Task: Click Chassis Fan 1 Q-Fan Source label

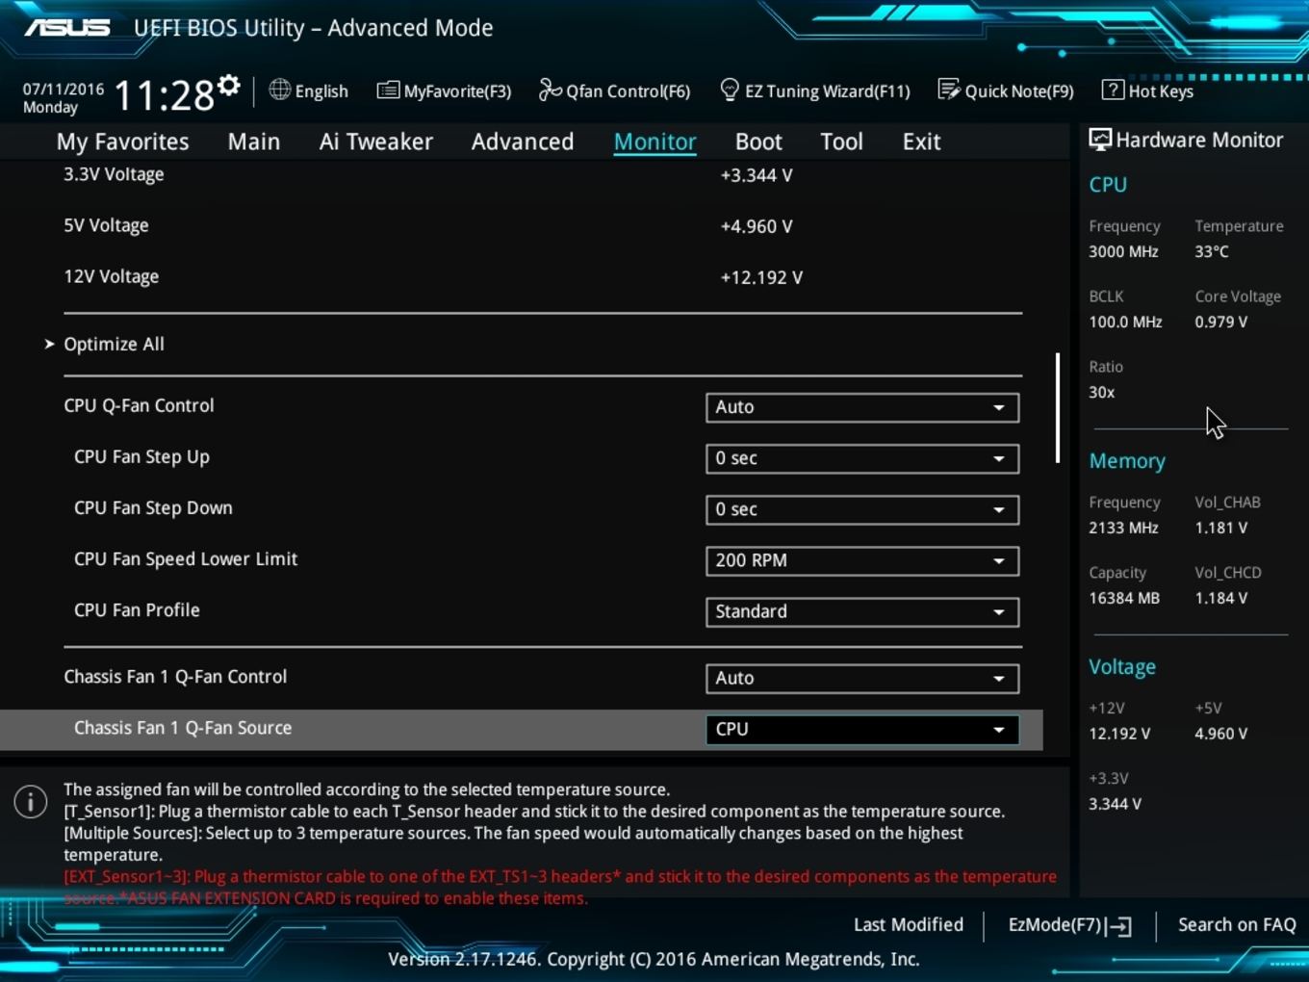Action: 183,728
